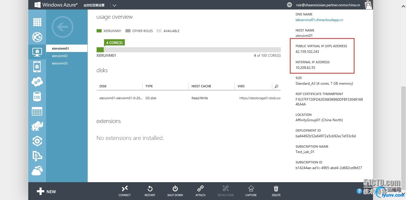Click the 4 of 100 CORE(S) text
The width and height of the screenshot is (406, 200).
click(267, 56)
